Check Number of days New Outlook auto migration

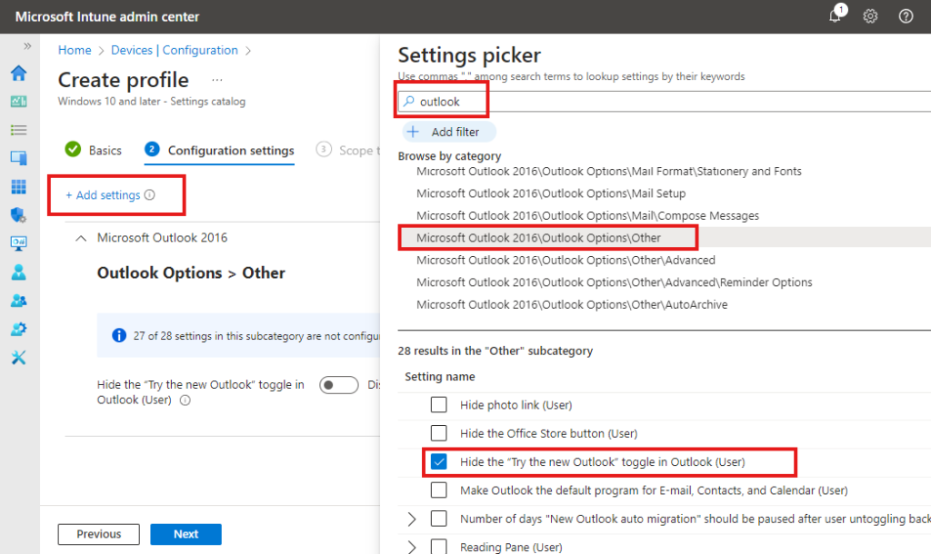coord(439,519)
